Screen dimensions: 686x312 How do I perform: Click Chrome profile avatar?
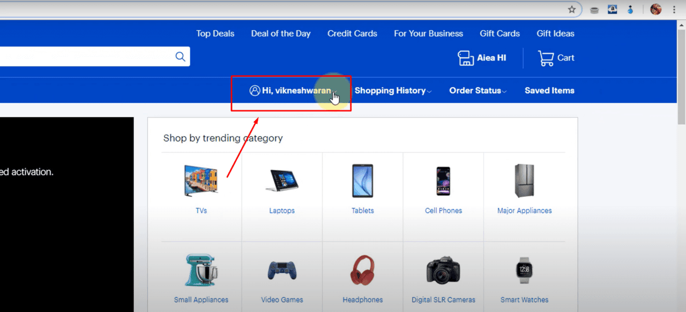(x=656, y=9)
